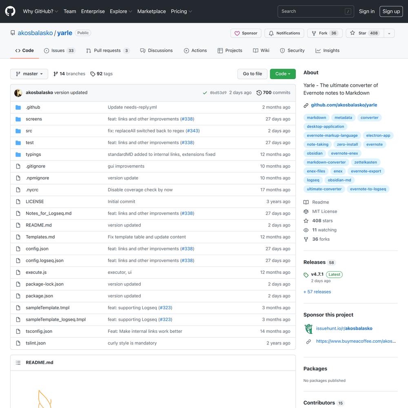This screenshot has width=408, height=408.
Task: Click the Sponsor button
Action: pyautogui.click(x=246, y=33)
